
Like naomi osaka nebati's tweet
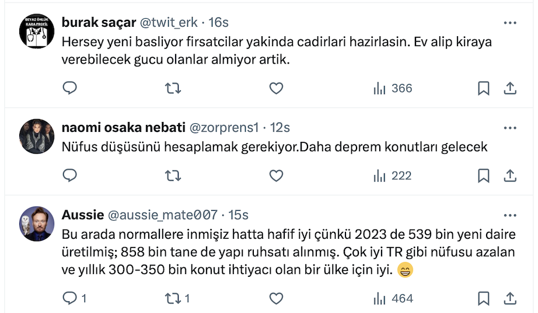(276, 175)
